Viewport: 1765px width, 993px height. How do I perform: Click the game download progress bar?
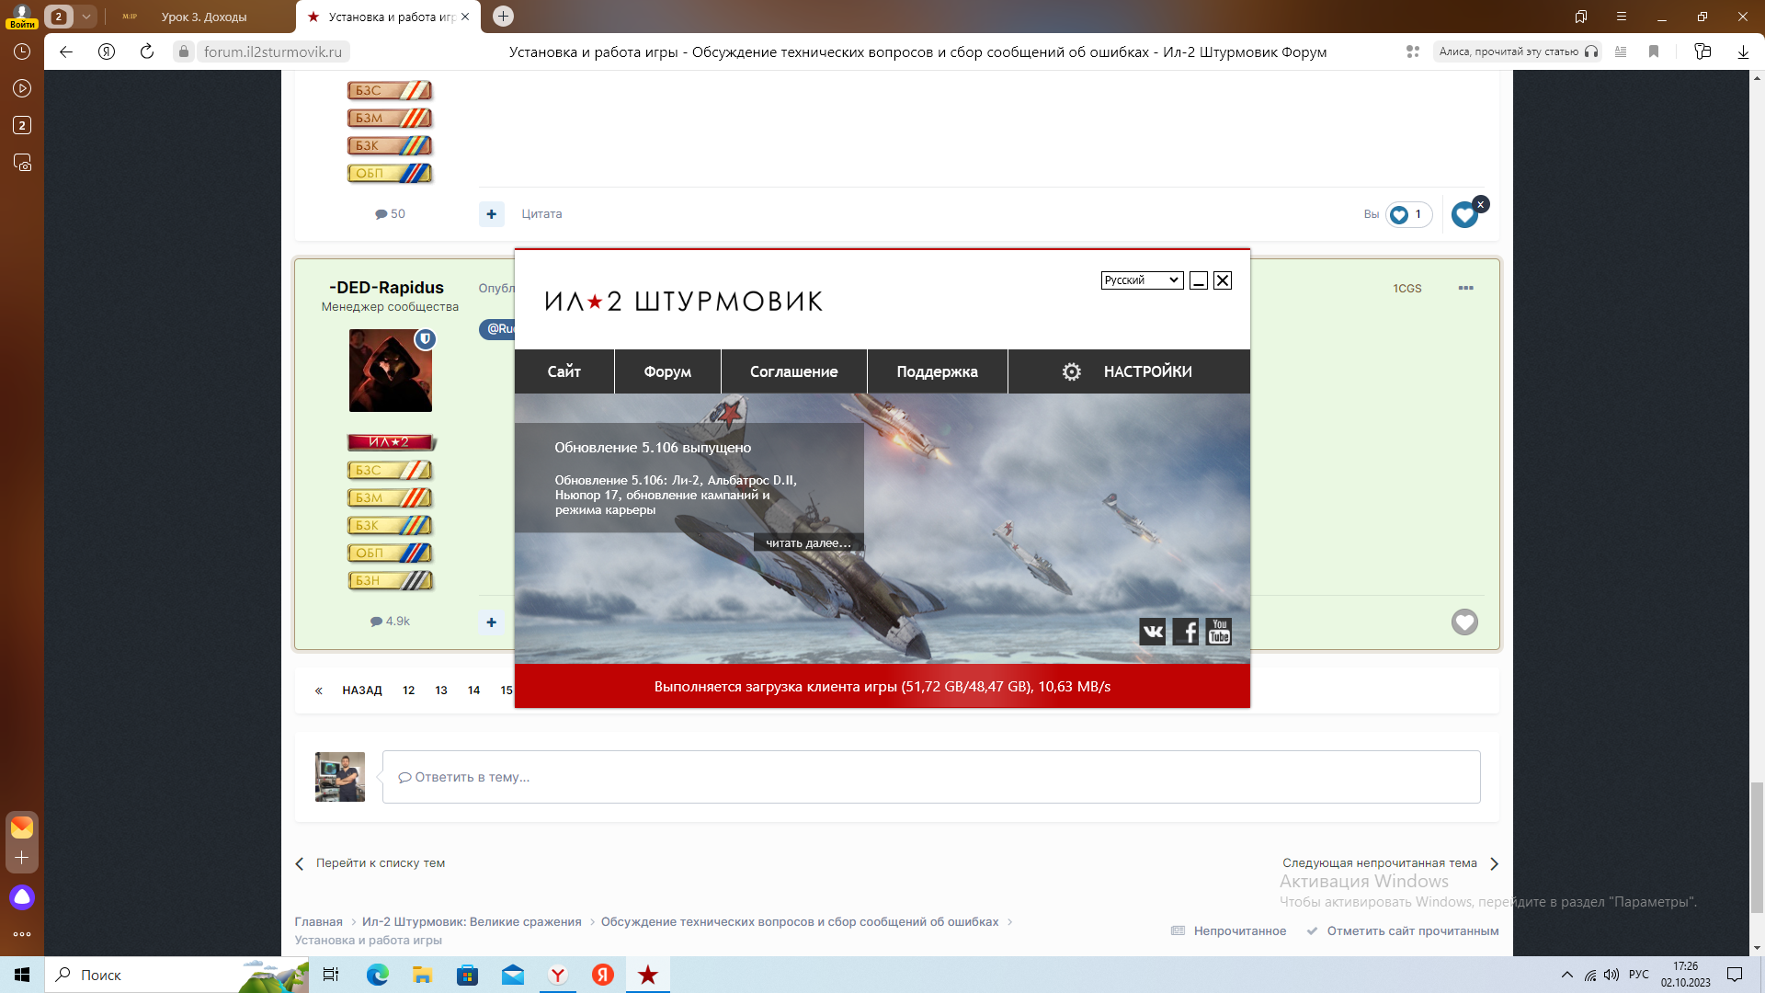click(x=882, y=687)
